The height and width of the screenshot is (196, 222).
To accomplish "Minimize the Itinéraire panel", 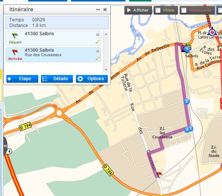I will [98, 10].
